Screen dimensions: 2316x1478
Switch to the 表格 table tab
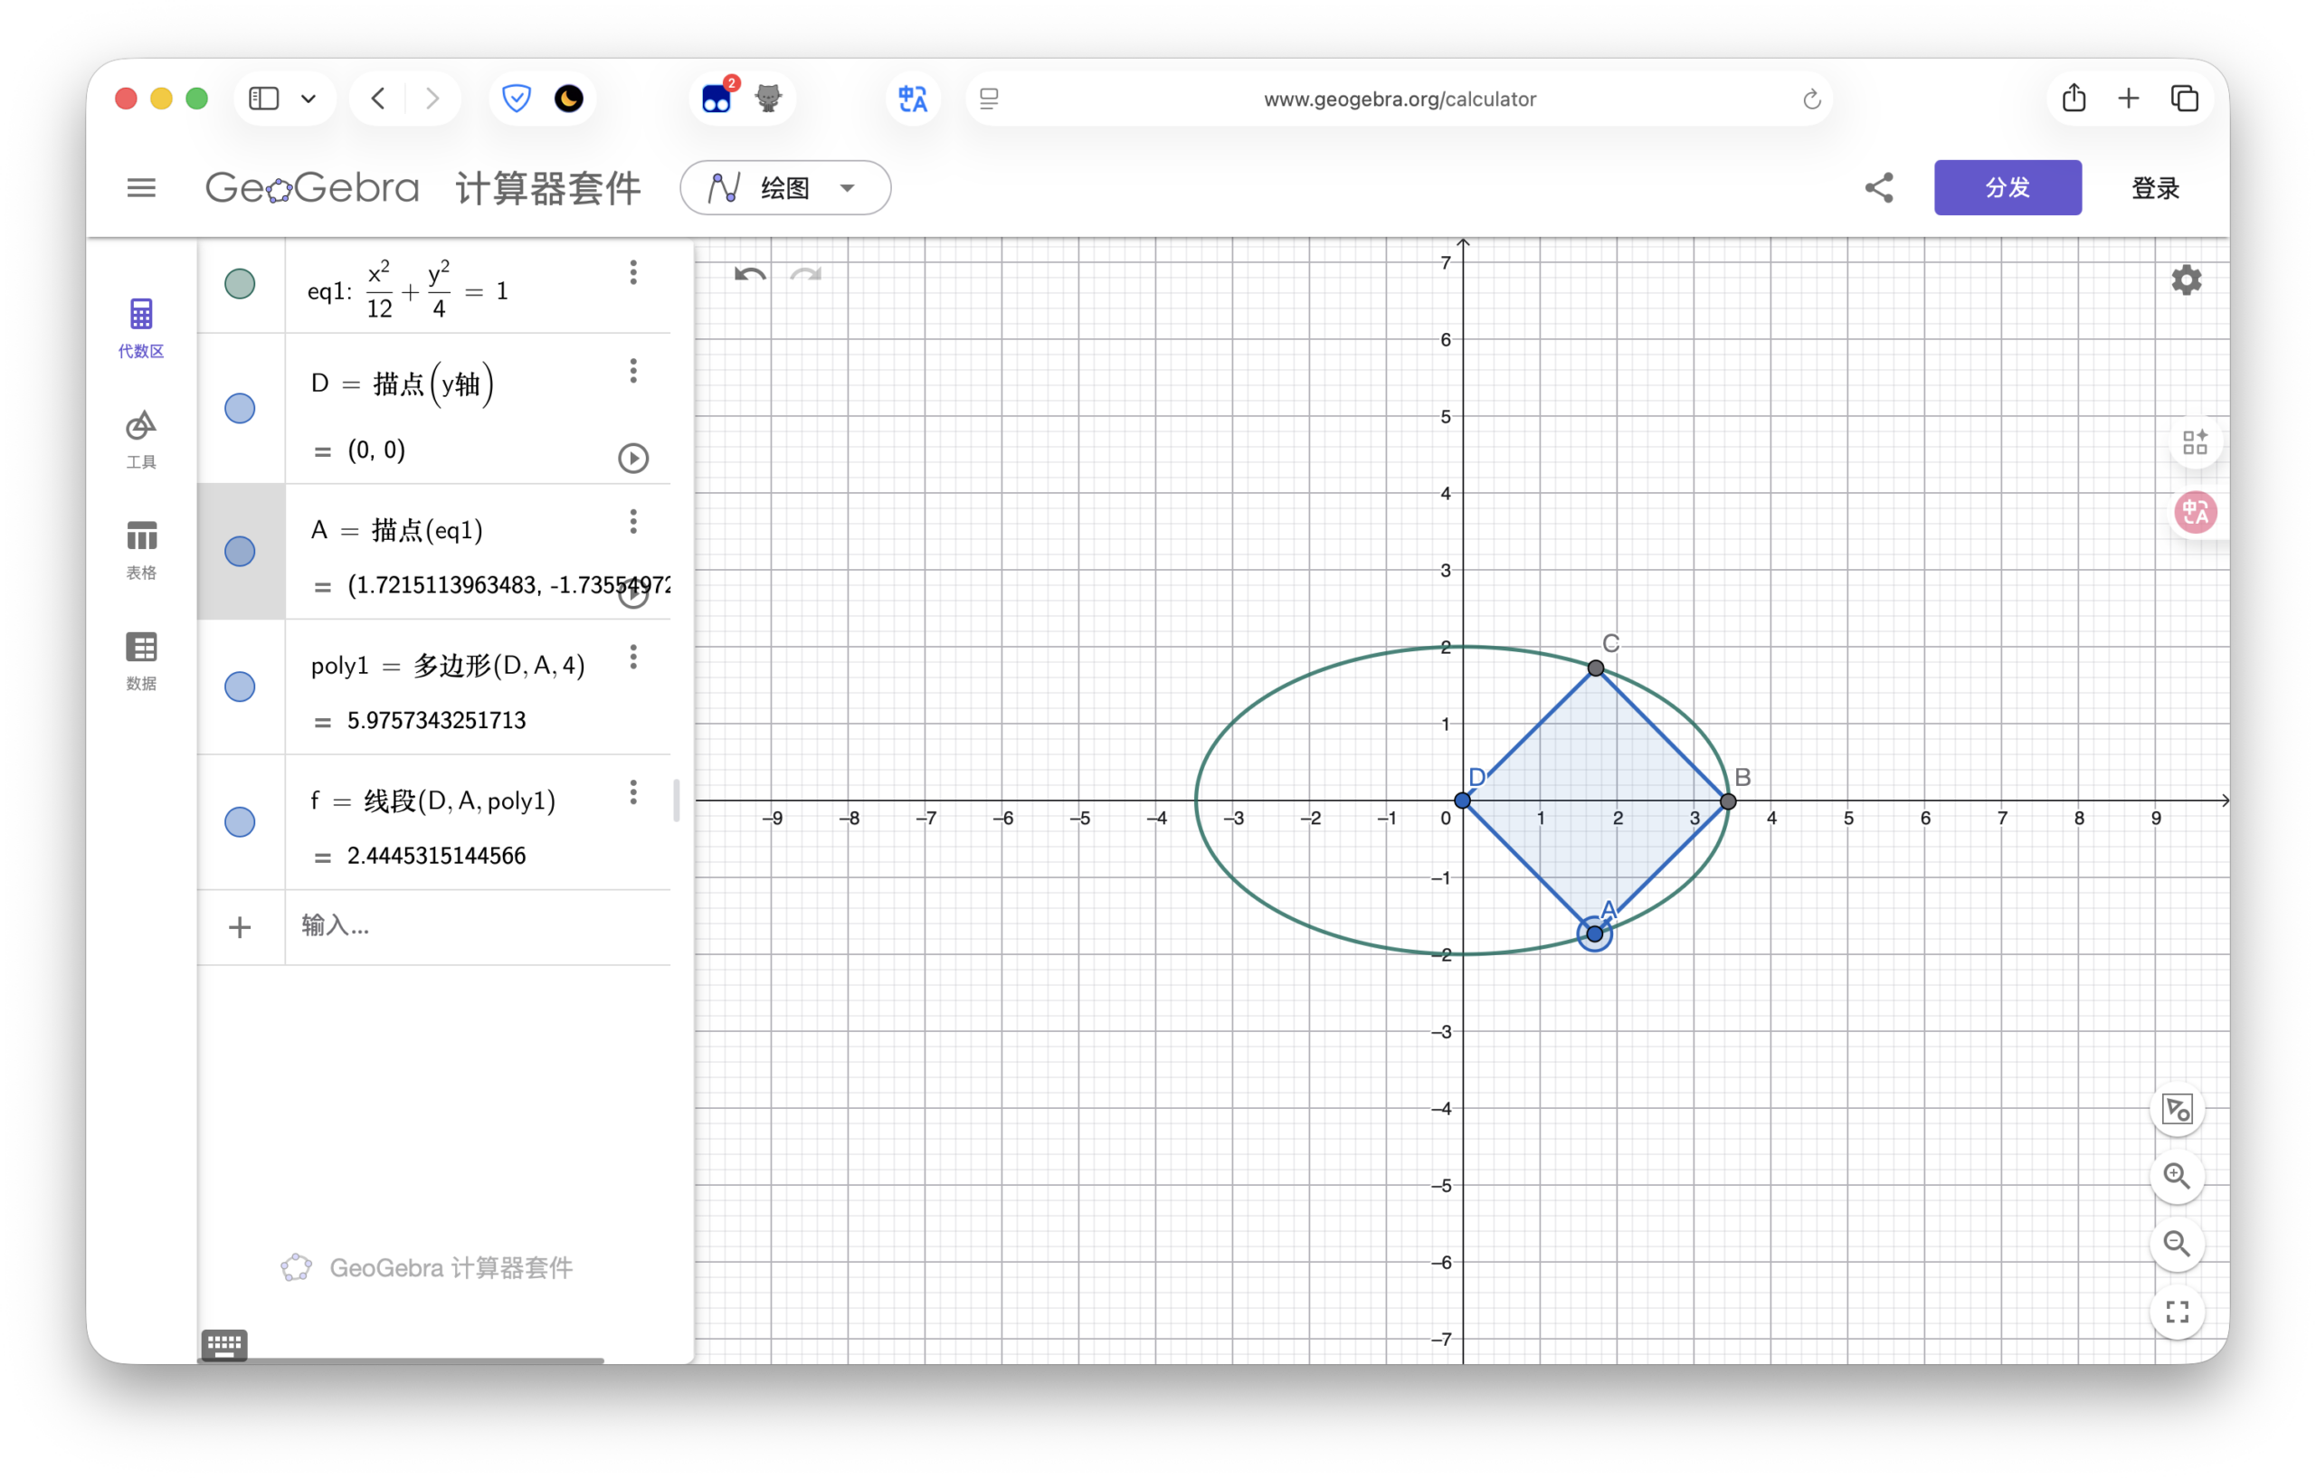(x=141, y=549)
